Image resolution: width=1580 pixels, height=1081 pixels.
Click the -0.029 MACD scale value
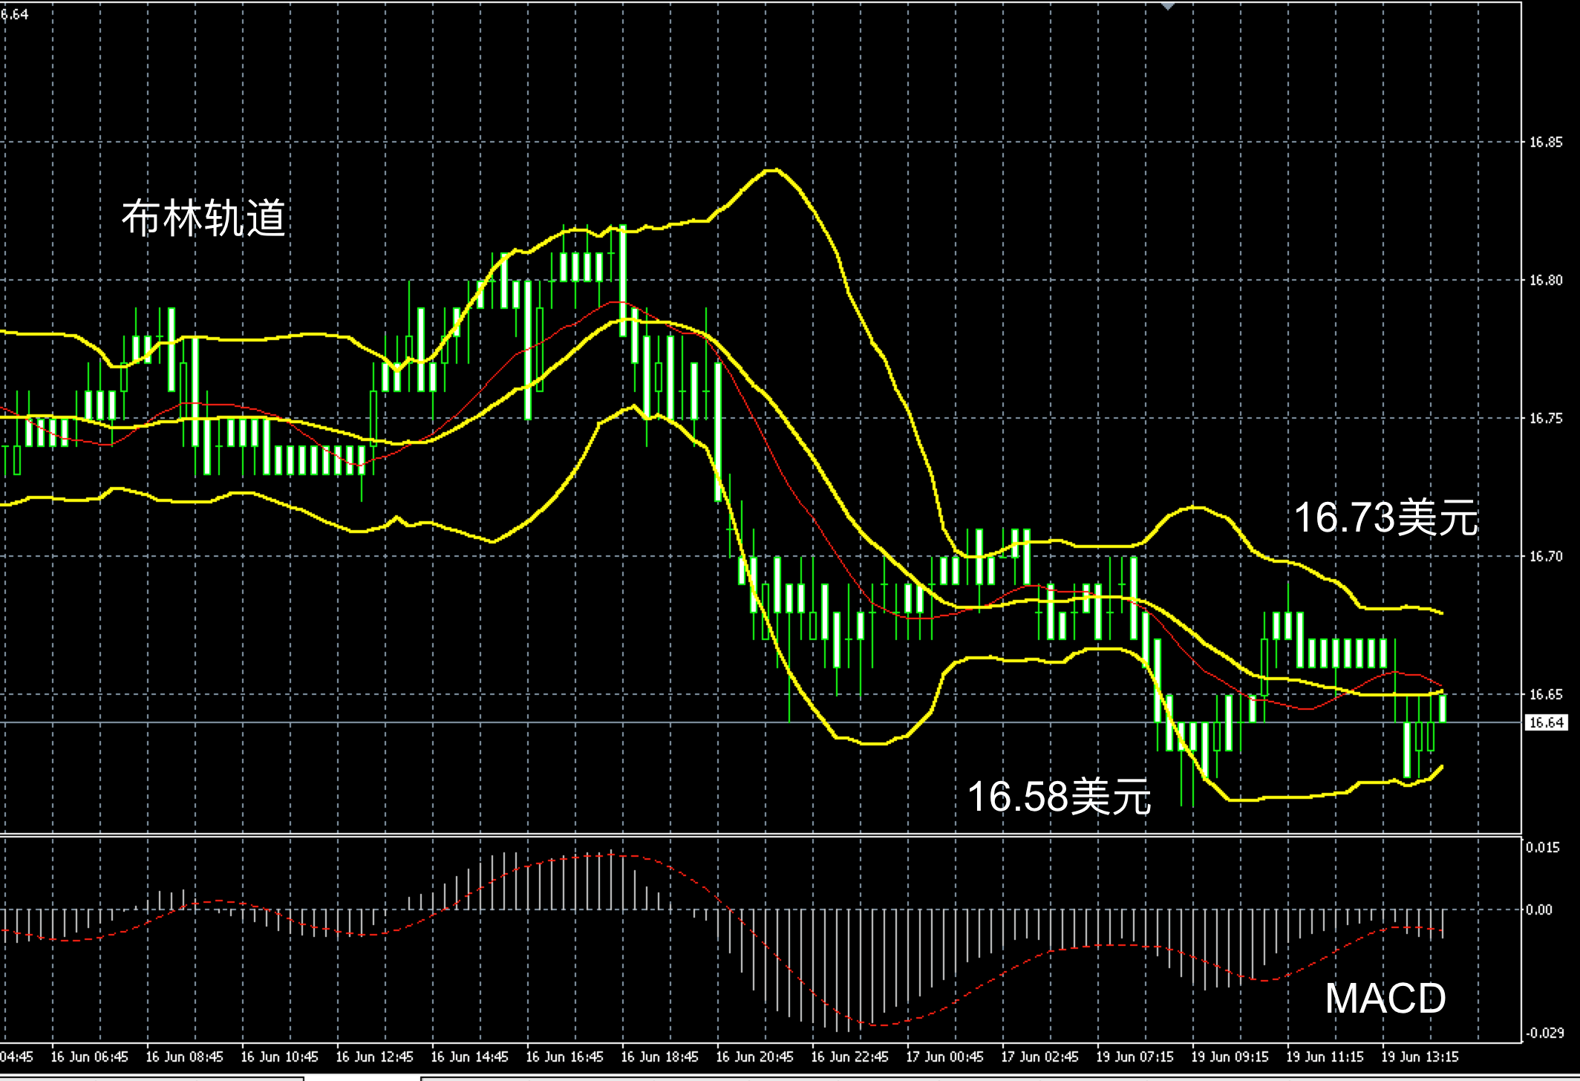pyautogui.click(x=1544, y=1033)
